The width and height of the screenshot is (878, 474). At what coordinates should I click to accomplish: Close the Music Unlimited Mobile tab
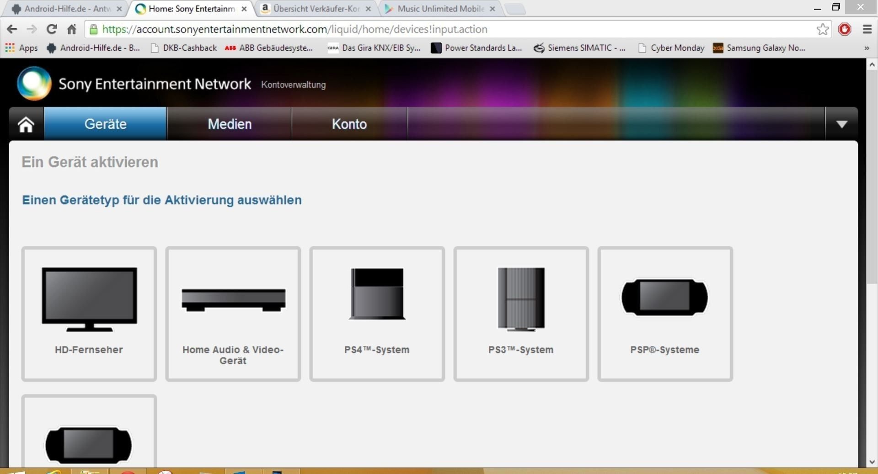pos(493,9)
